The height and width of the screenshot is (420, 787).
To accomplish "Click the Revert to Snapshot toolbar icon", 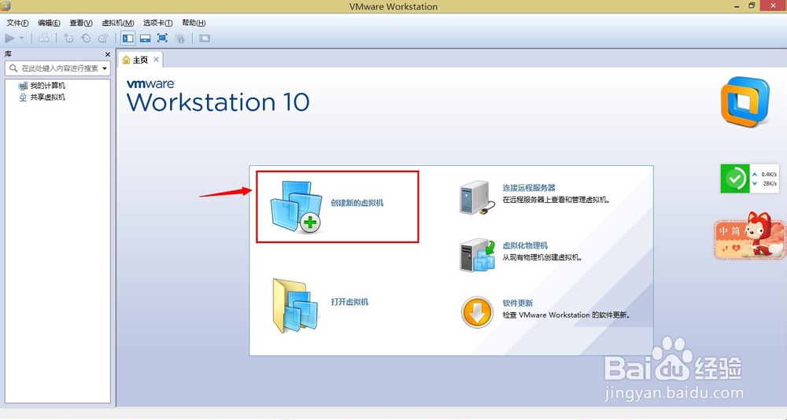I will tap(86, 38).
